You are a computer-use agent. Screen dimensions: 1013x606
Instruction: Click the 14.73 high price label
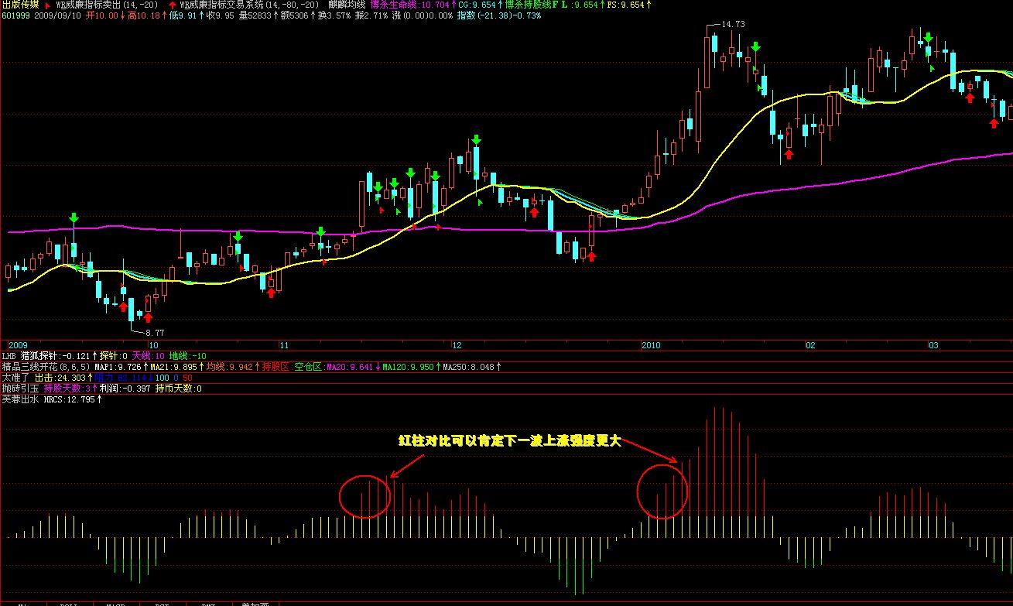tap(732, 25)
